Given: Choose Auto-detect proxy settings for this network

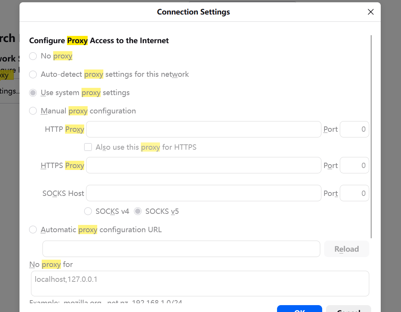Looking at the screenshot, I should (33, 74).
